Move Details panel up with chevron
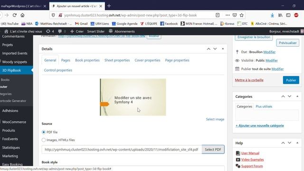 point(209,49)
